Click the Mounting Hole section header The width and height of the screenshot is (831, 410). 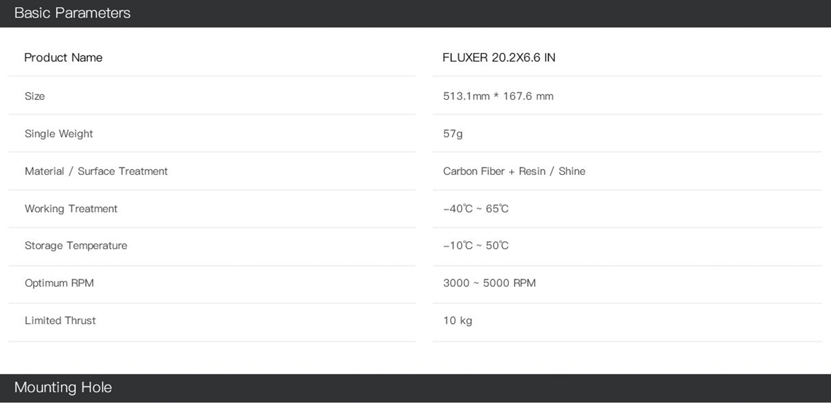[x=63, y=388]
